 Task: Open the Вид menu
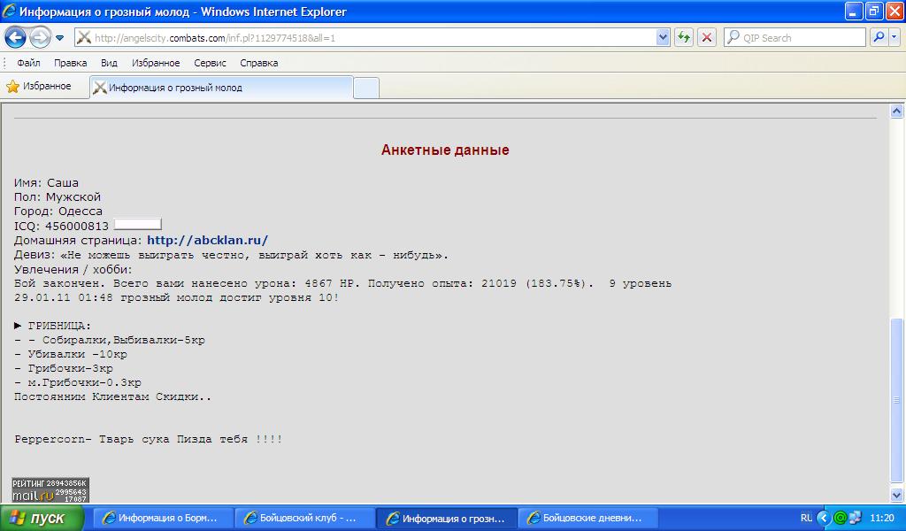coord(109,63)
